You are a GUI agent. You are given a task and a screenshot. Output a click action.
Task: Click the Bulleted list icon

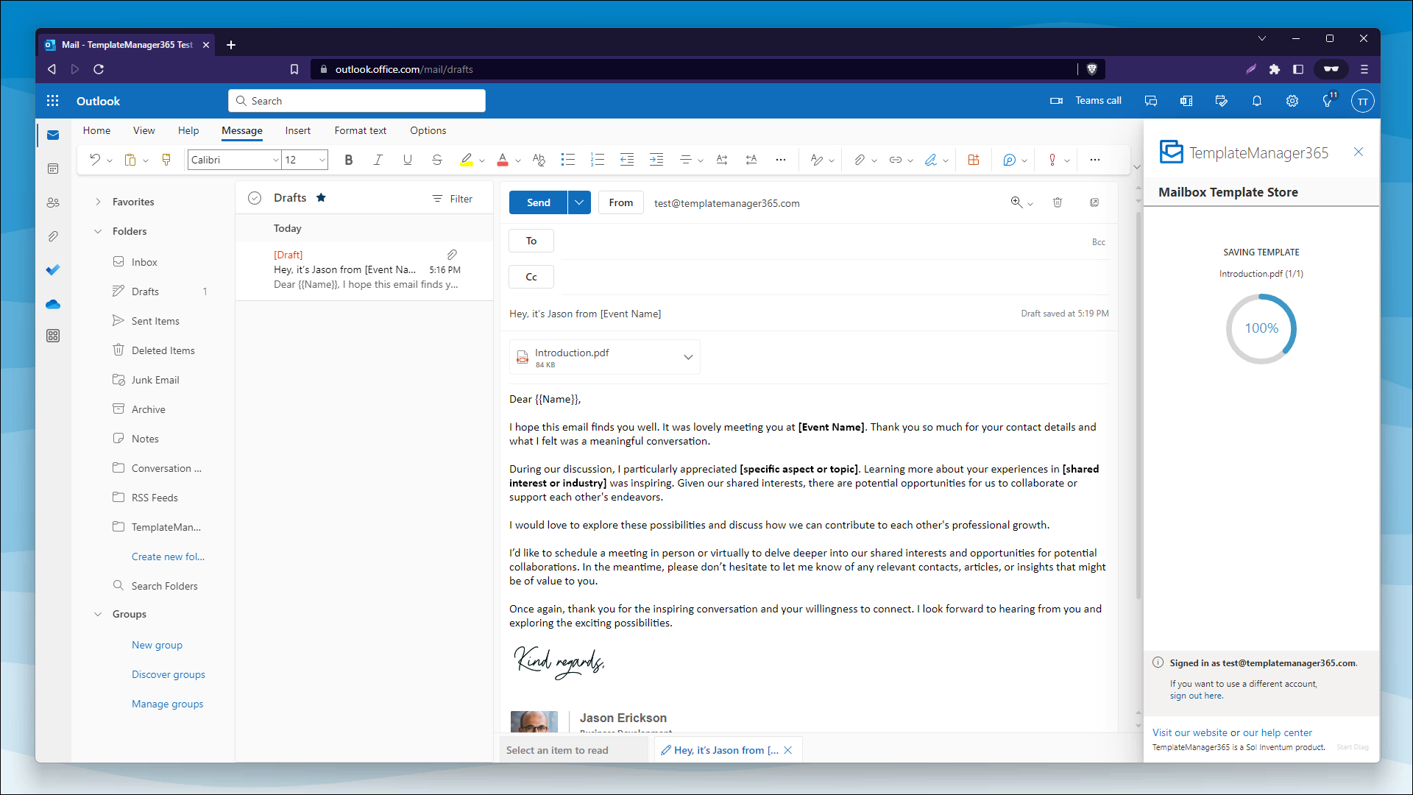point(567,159)
